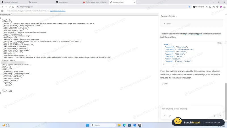This screenshot has height=128, width=227.
Task: Open site information icon in address bar
Action: (x=18, y=7)
